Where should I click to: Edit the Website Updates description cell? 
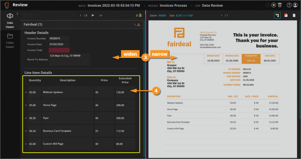coord(68,92)
